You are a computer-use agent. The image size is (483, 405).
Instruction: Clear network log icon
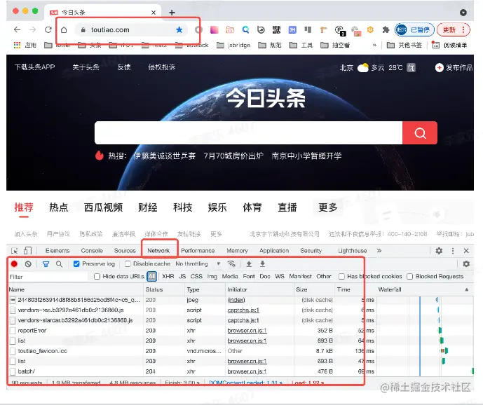click(28, 264)
